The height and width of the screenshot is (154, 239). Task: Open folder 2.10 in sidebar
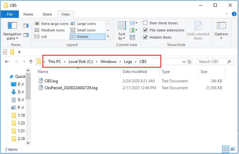pyautogui.click(x=18, y=139)
